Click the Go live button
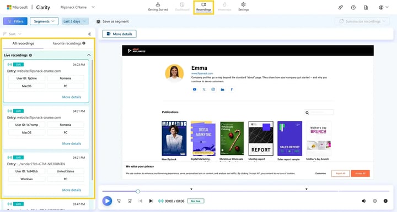 (x=195, y=201)
